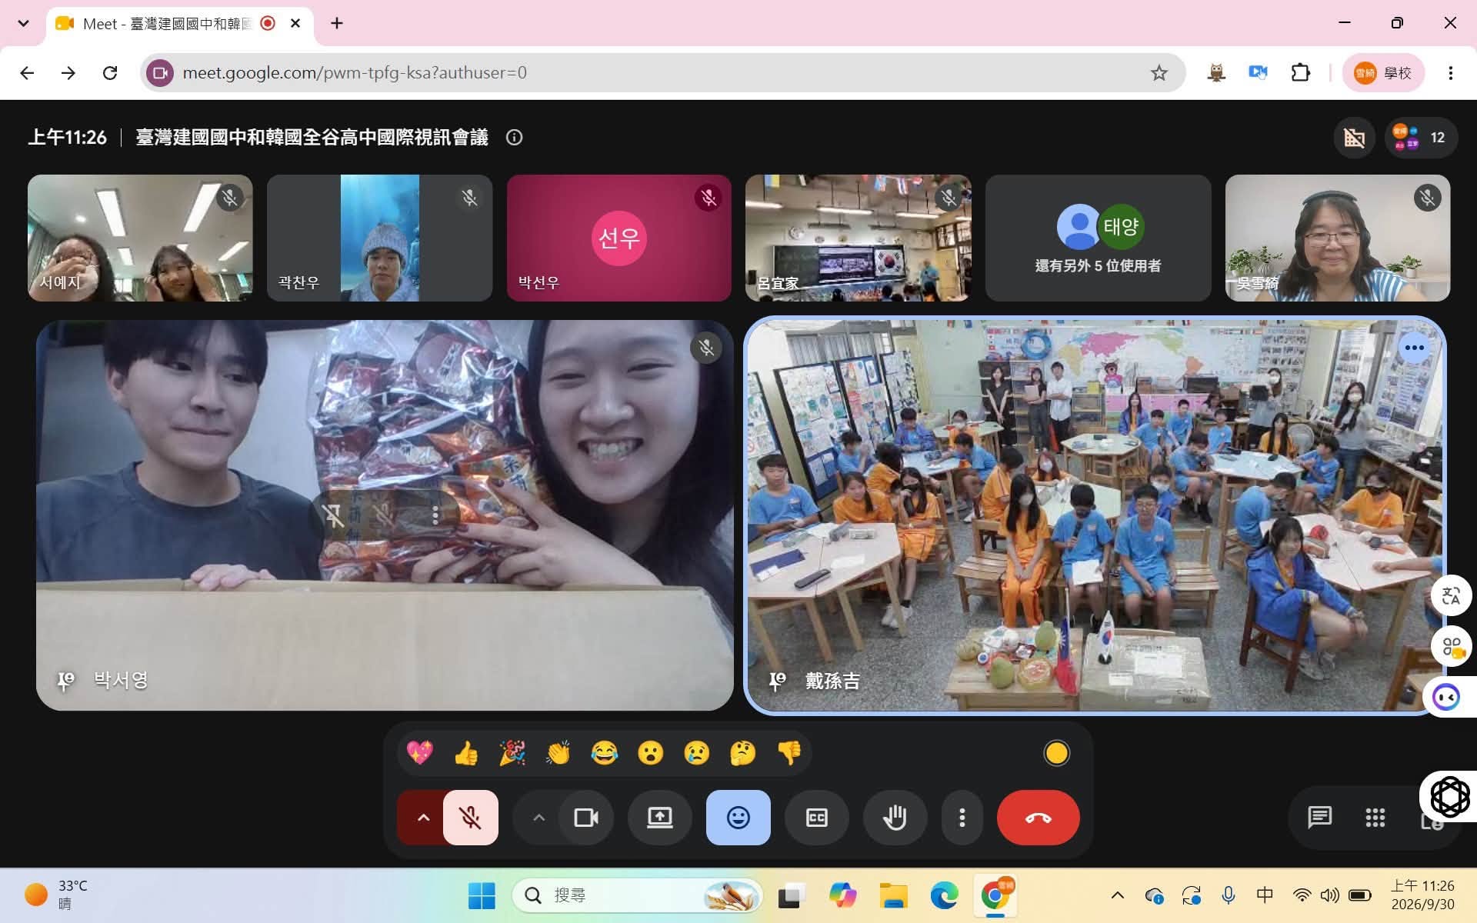Bookmark this page with the star

[x=1159, y=73]
